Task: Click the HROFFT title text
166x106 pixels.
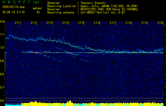Action: coord(16,2)
